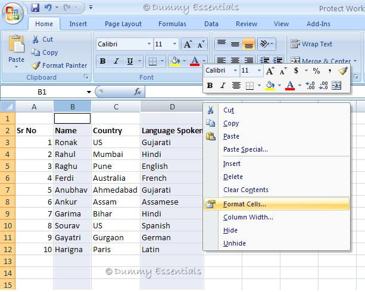Decrease font size on mini toolbar
Viewport: 365px width, 292px height.
click(x=283, y=71)
